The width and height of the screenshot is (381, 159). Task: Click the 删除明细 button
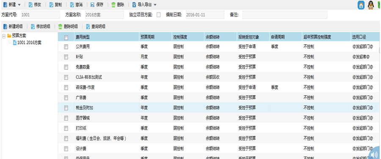pyautogui.click(x=68, y=27)
